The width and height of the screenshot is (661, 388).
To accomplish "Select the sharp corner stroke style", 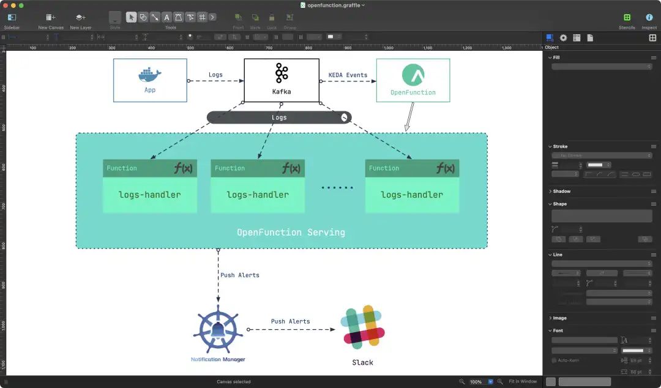I will 589,174.
